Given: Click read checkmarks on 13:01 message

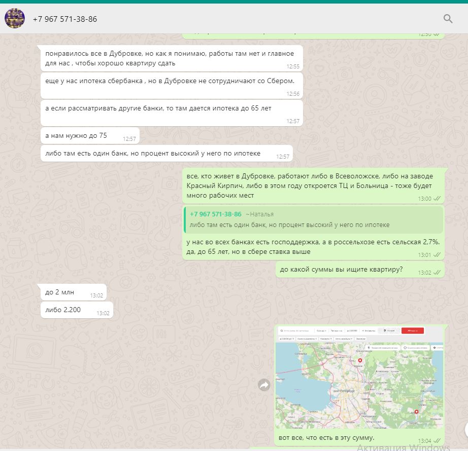Looking at the screenshot, I should (436, 254).
